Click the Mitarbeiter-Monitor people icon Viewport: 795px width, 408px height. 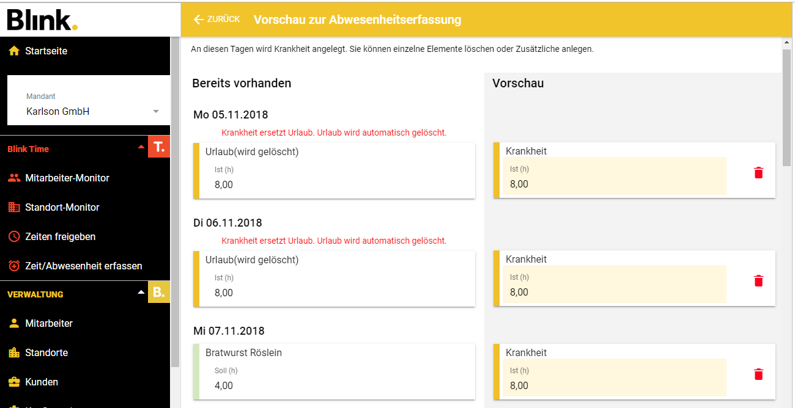pos(14,178)
